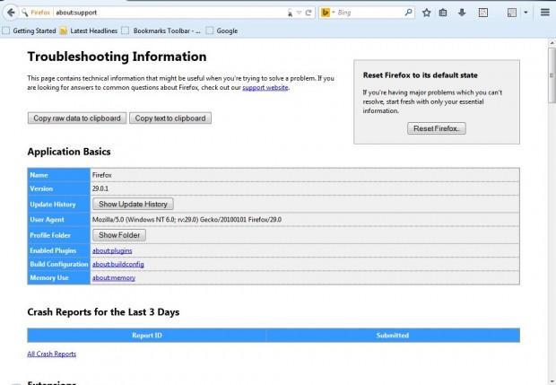Open the Downloads arrow icon

462,13
